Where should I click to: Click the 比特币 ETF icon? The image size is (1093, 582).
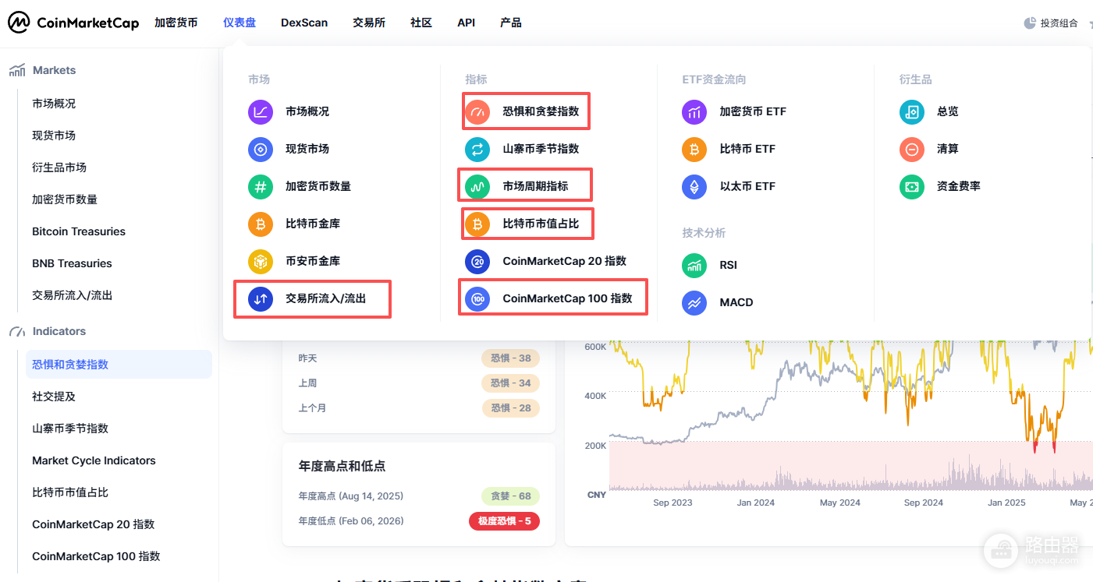tap(694, 149)
